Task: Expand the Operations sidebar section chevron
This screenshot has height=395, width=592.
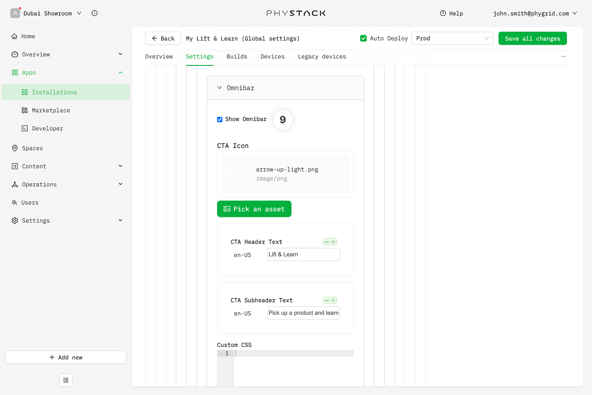Action: (x=120, y=184)
